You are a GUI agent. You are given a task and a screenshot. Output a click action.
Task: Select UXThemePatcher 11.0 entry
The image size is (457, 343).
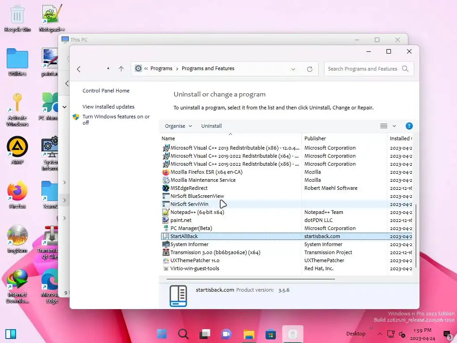tap(287, 260)
